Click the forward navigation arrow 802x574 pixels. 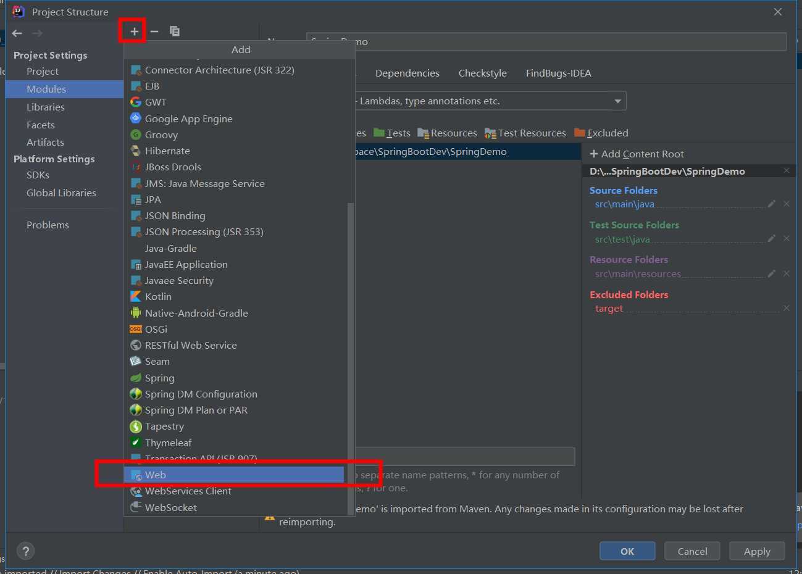38,33
